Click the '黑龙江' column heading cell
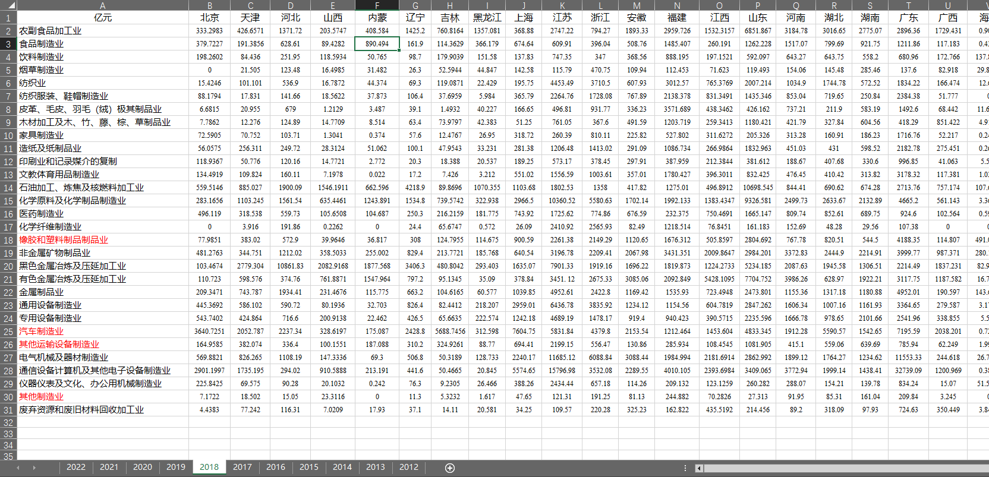 click(487, 18)
